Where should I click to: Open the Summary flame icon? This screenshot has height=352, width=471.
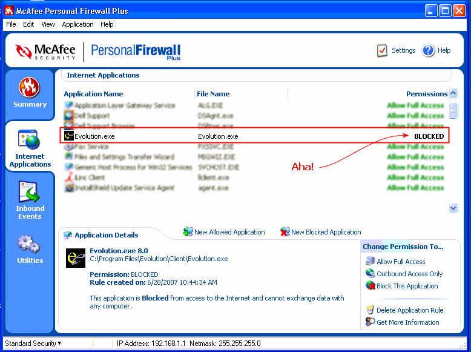(x=30, y=88)
